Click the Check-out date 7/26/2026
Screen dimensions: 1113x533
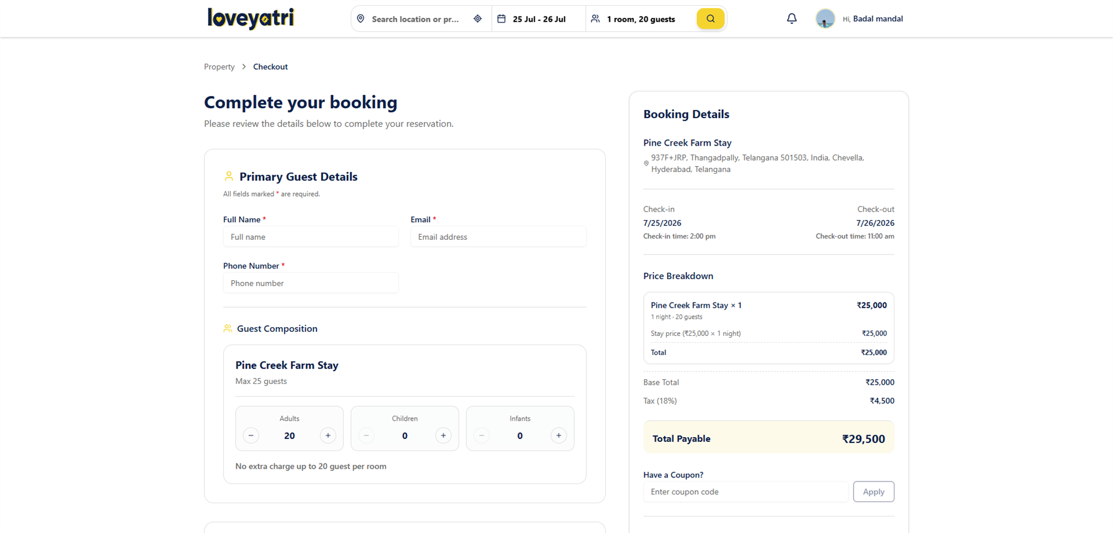(x=875, y=223)
